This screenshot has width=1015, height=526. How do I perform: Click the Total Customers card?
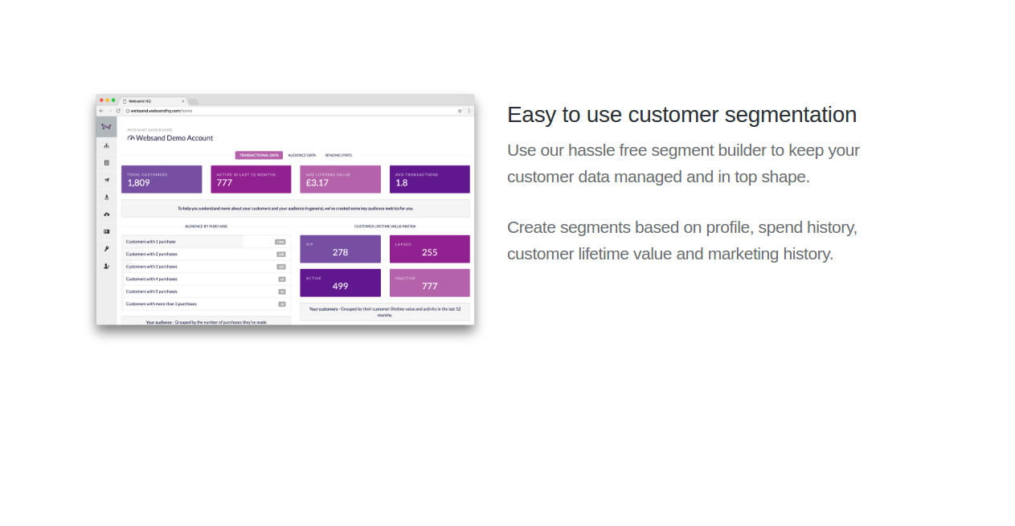tap(162, 179)
